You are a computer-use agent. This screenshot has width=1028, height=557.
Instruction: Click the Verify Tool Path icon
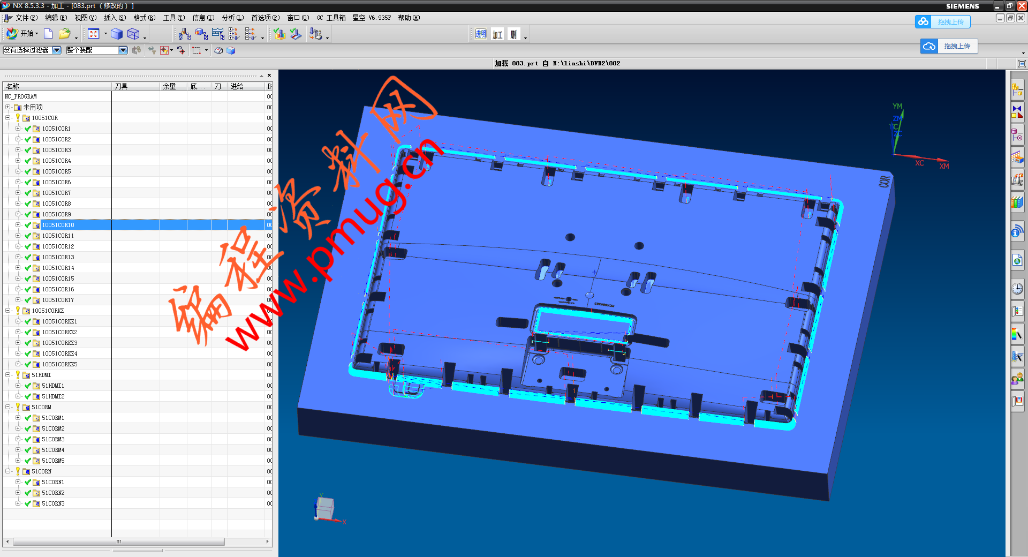coord(296,34)
